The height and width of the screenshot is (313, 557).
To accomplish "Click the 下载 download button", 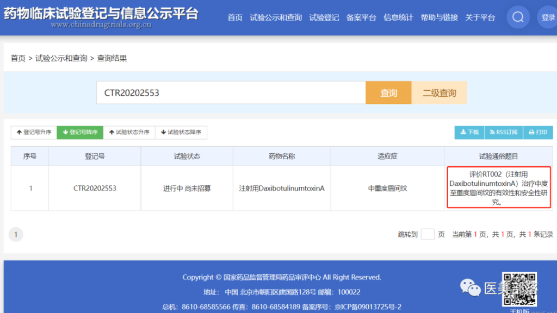I will (x=469, y=133).
